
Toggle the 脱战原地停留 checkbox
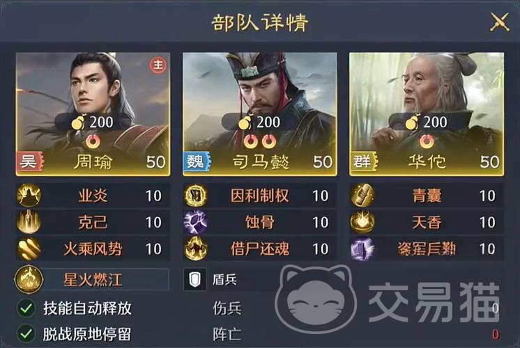[26, 334]
